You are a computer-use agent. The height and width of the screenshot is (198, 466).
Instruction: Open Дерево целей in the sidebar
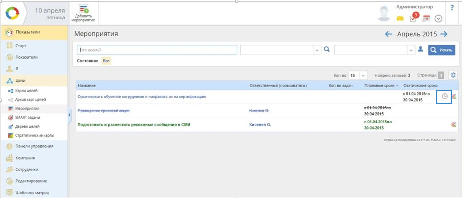27,126
